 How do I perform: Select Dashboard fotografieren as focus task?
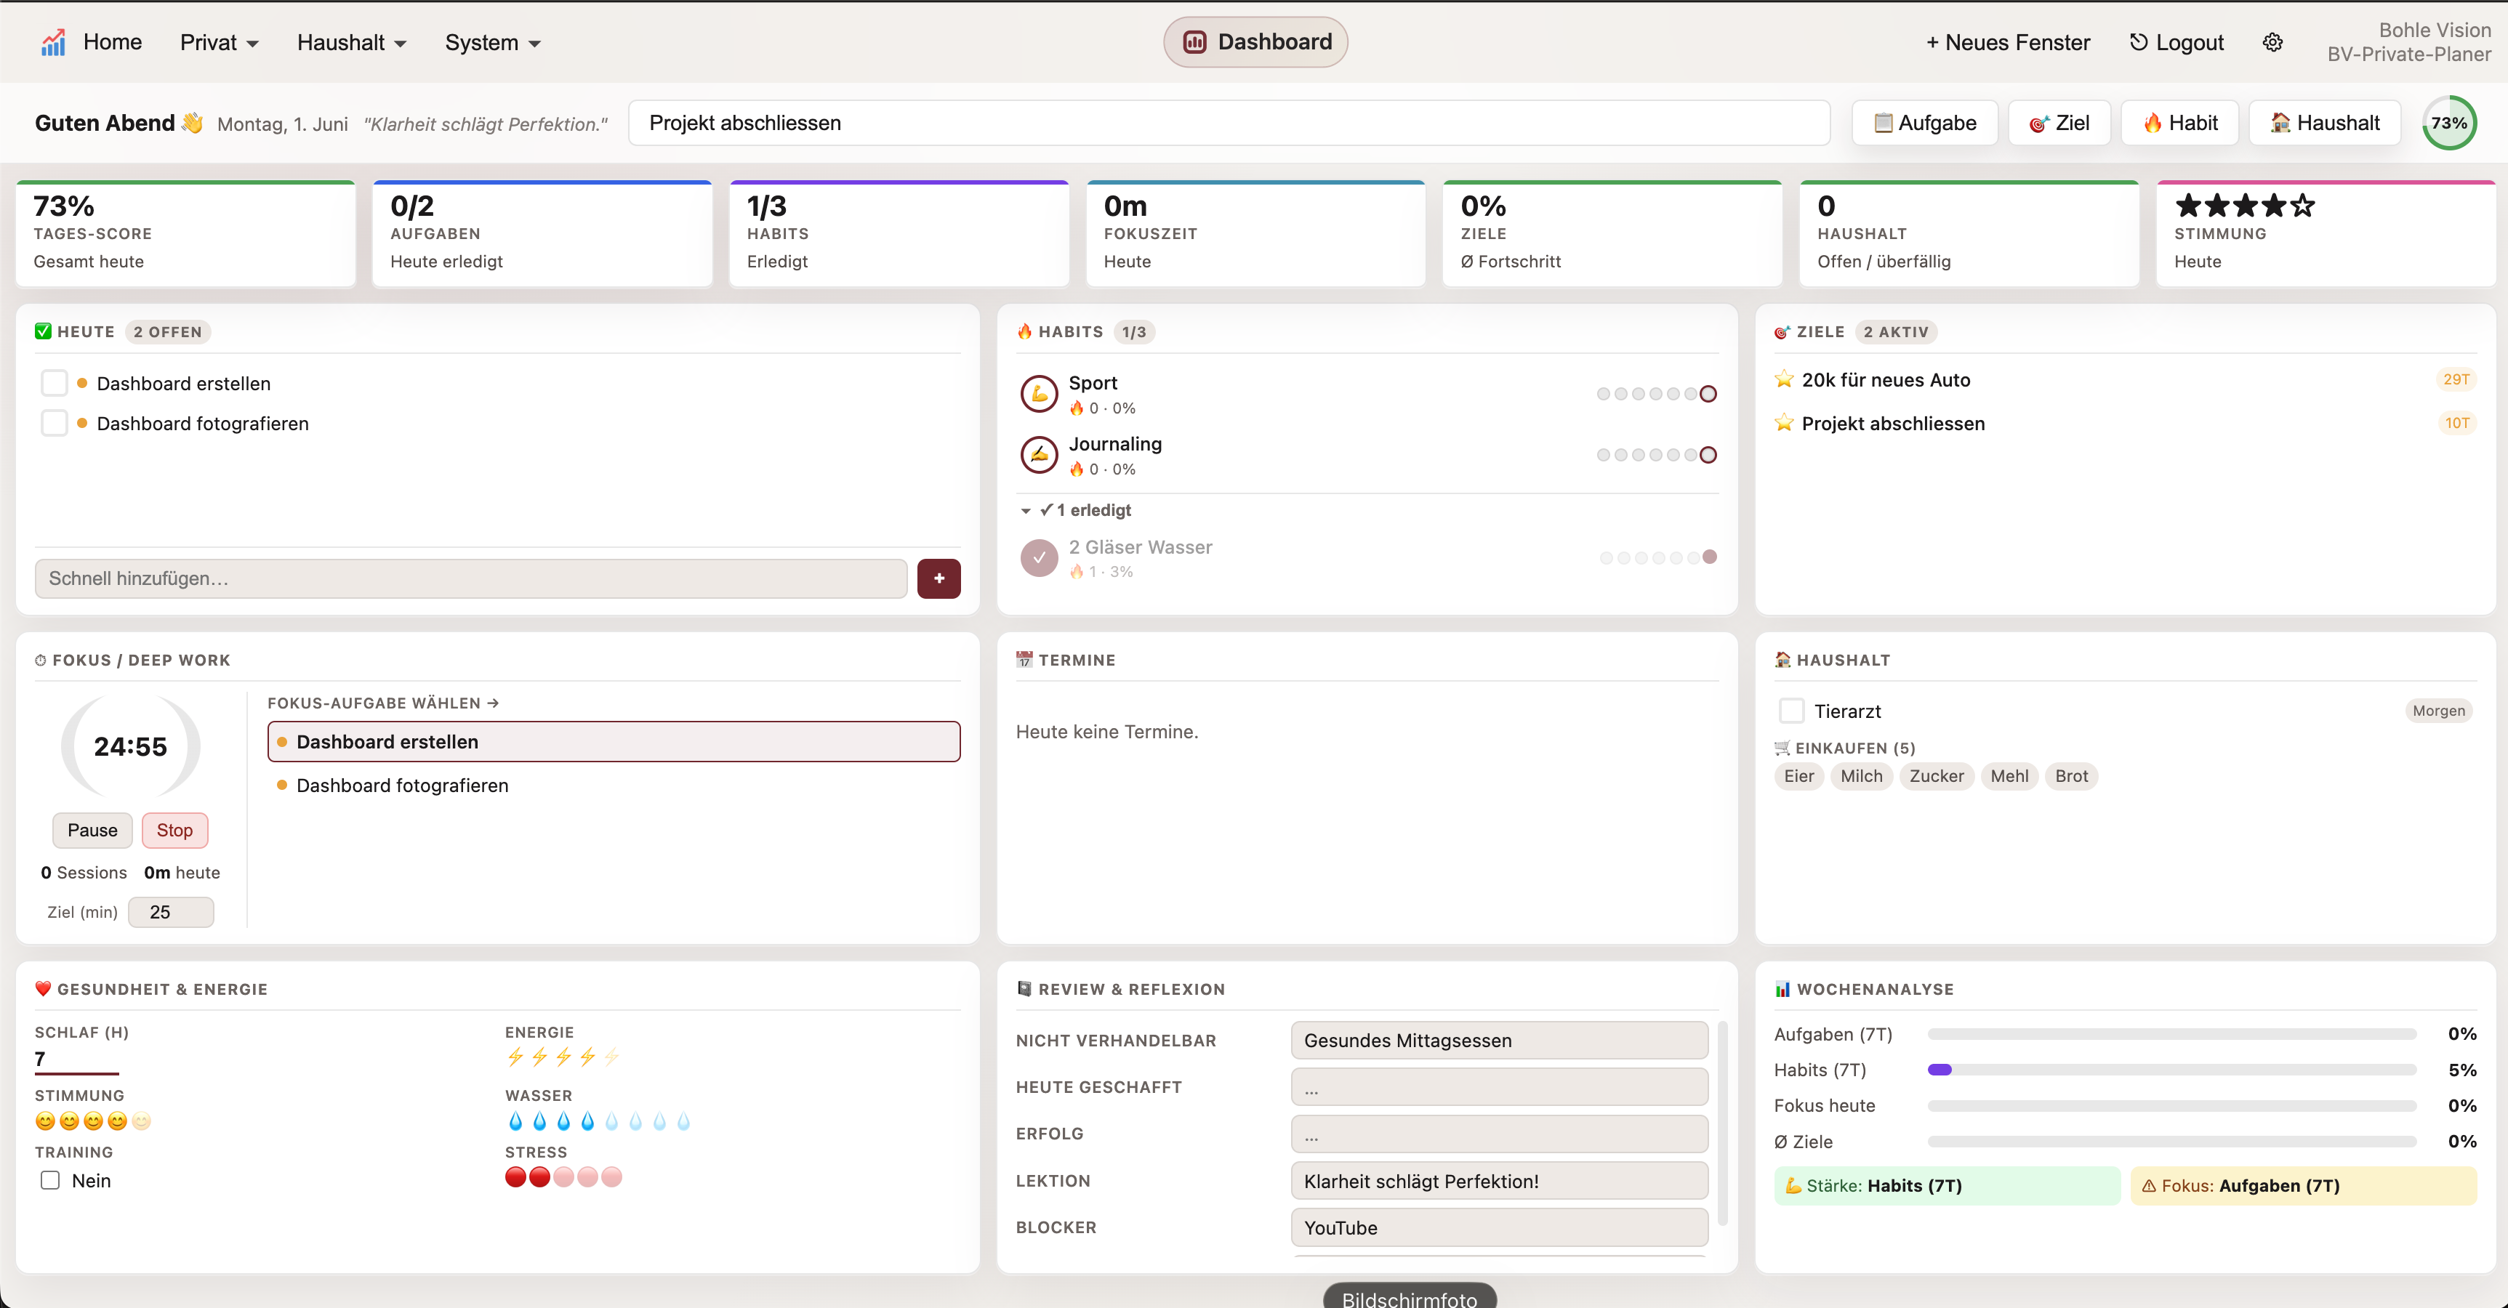(x=614, y=784)
